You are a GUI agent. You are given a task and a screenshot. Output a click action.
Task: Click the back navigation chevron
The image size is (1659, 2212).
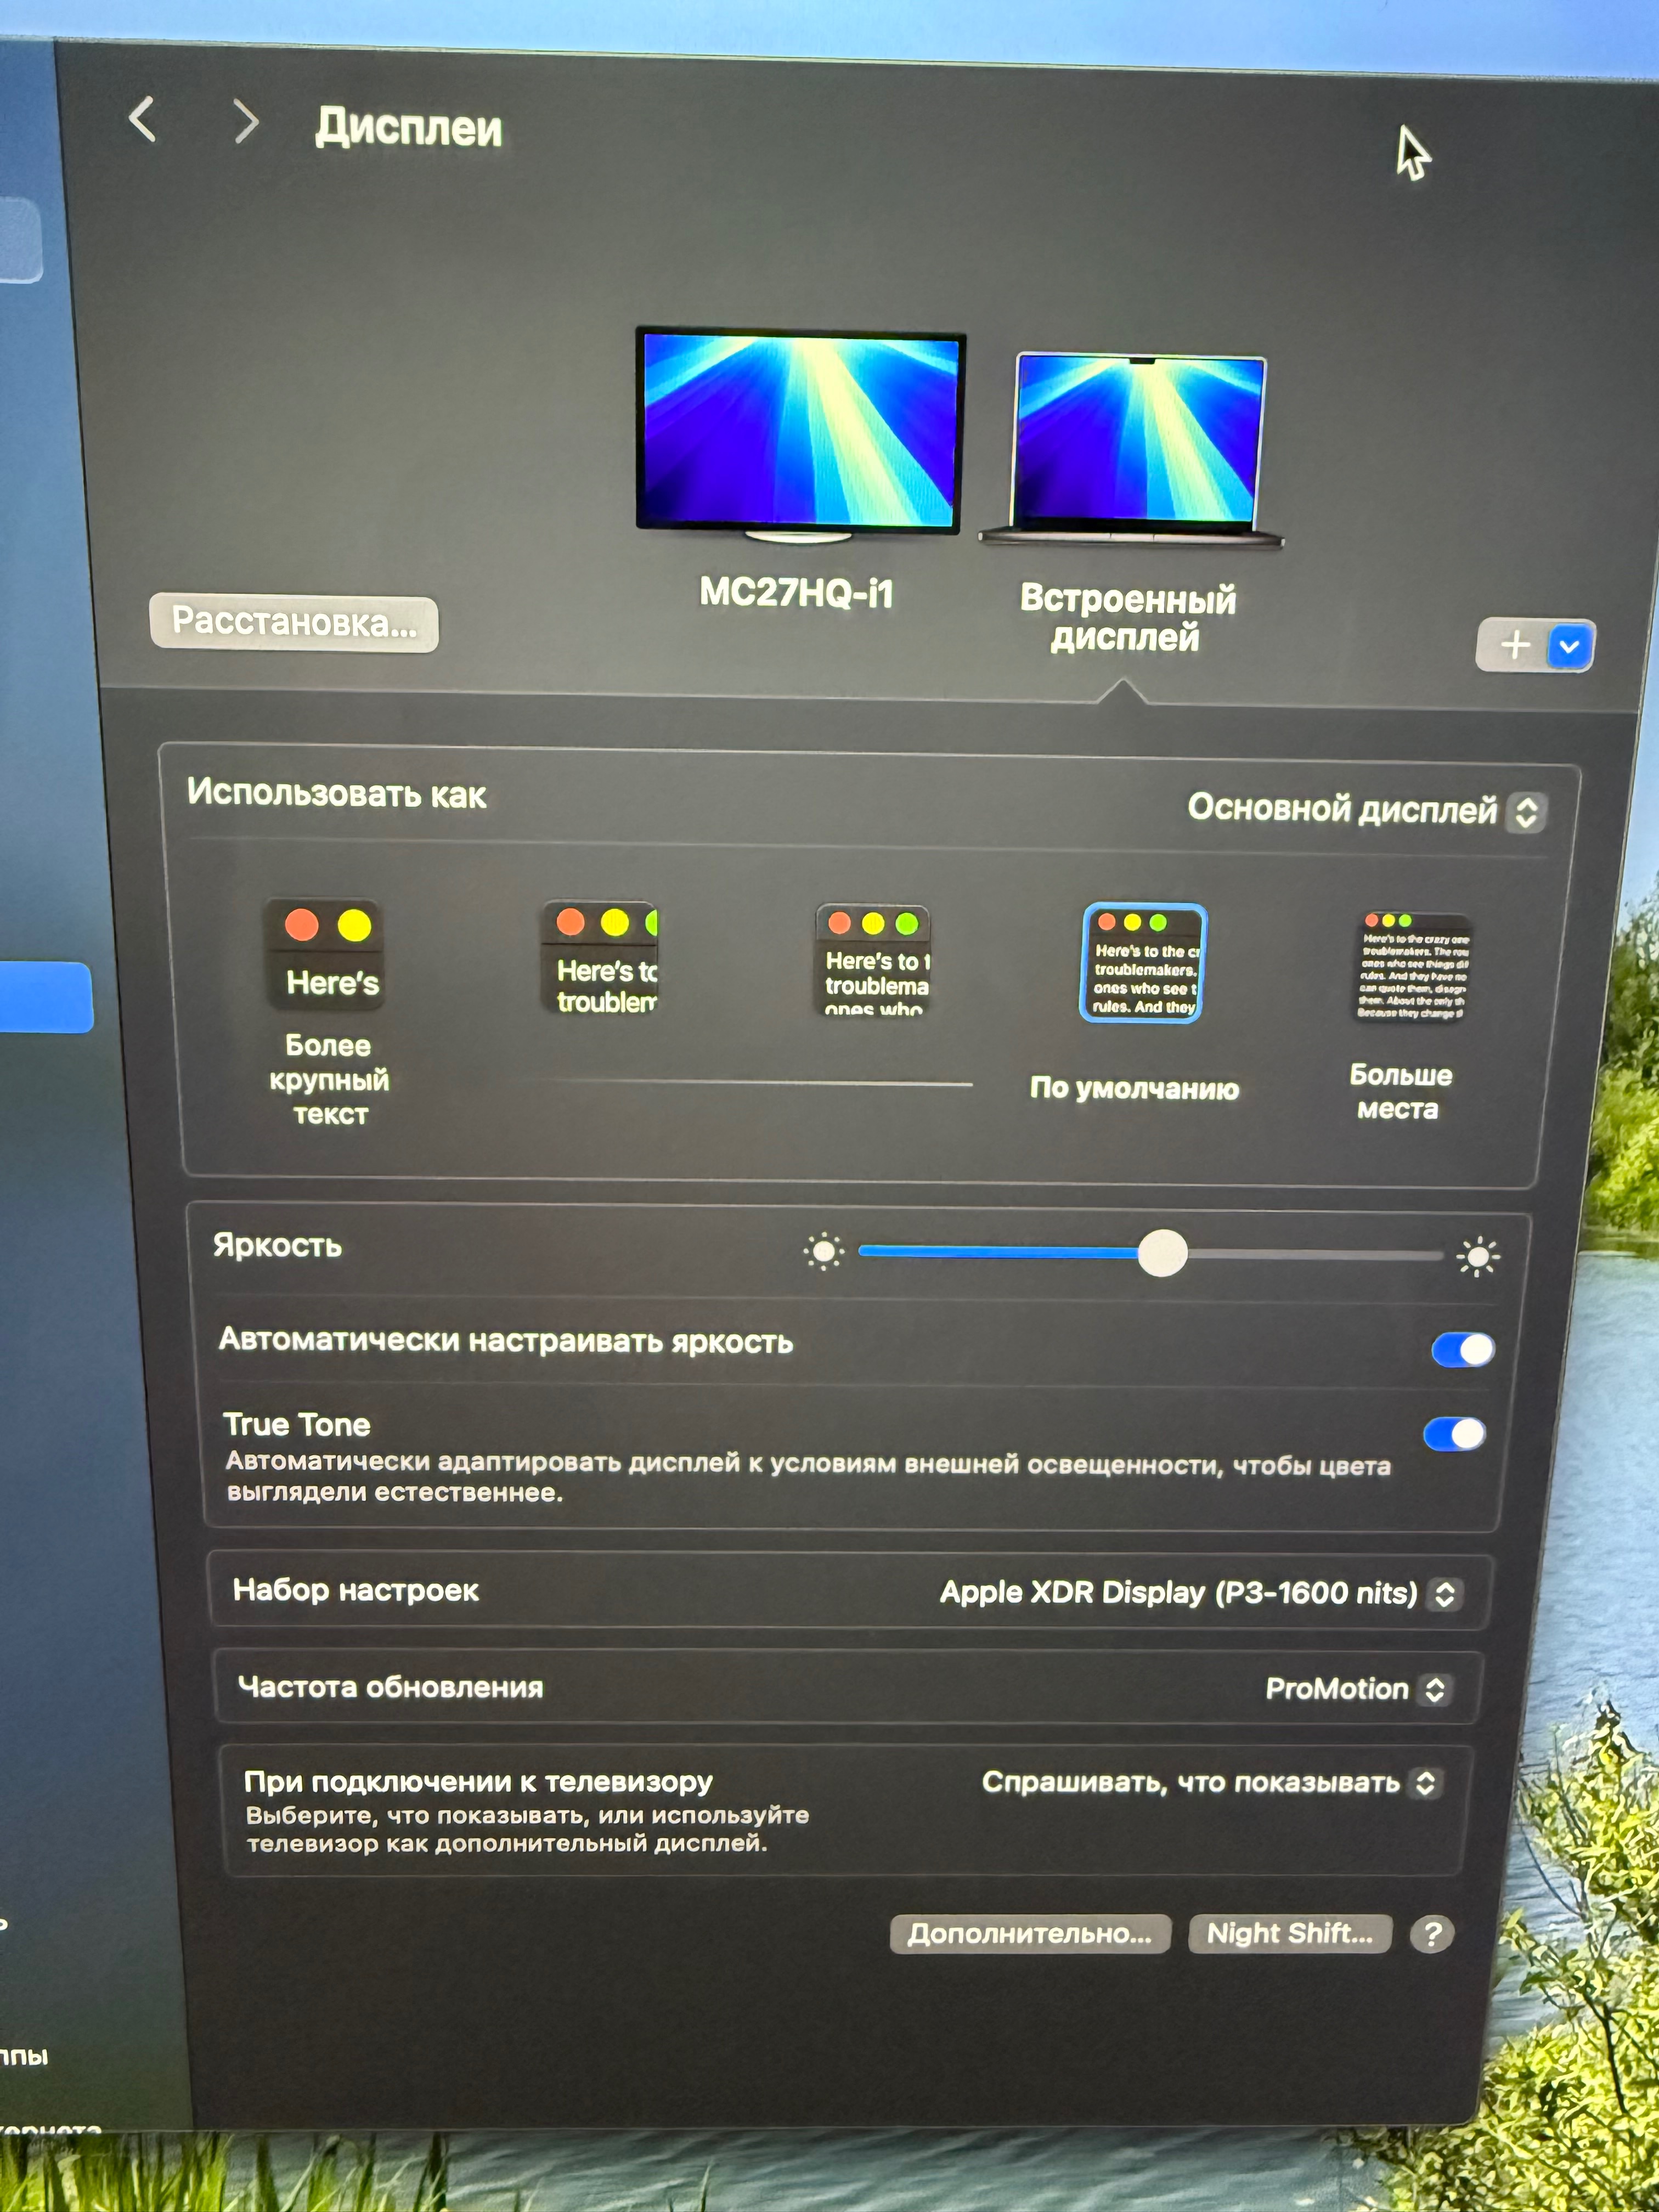tap(143, 120)
